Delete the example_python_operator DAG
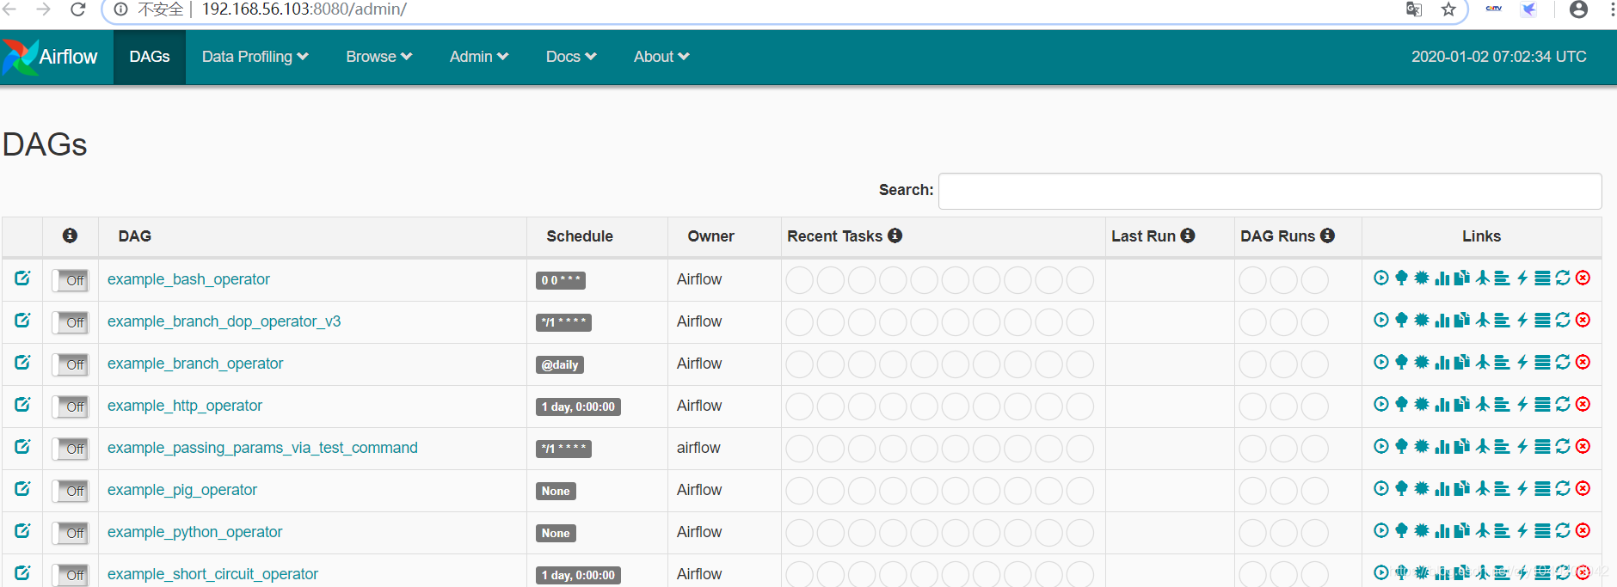Screen dimensions: 1617x587 [x=1583, y=530]
